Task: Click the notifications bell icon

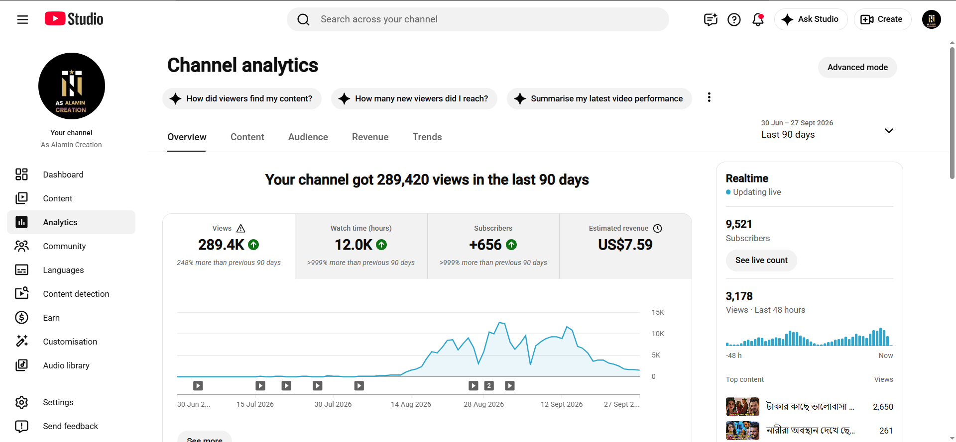Action: click(x=758, y=19)
